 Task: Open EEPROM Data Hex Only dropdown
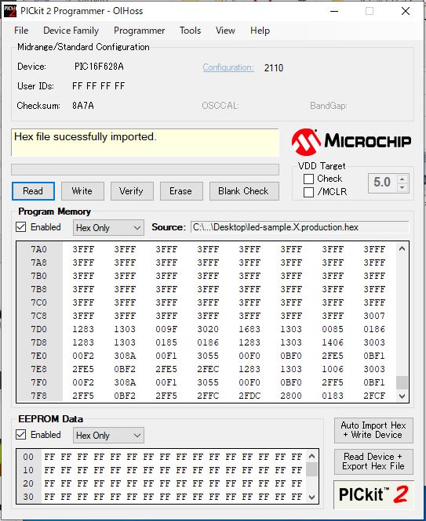coord(108,436)
